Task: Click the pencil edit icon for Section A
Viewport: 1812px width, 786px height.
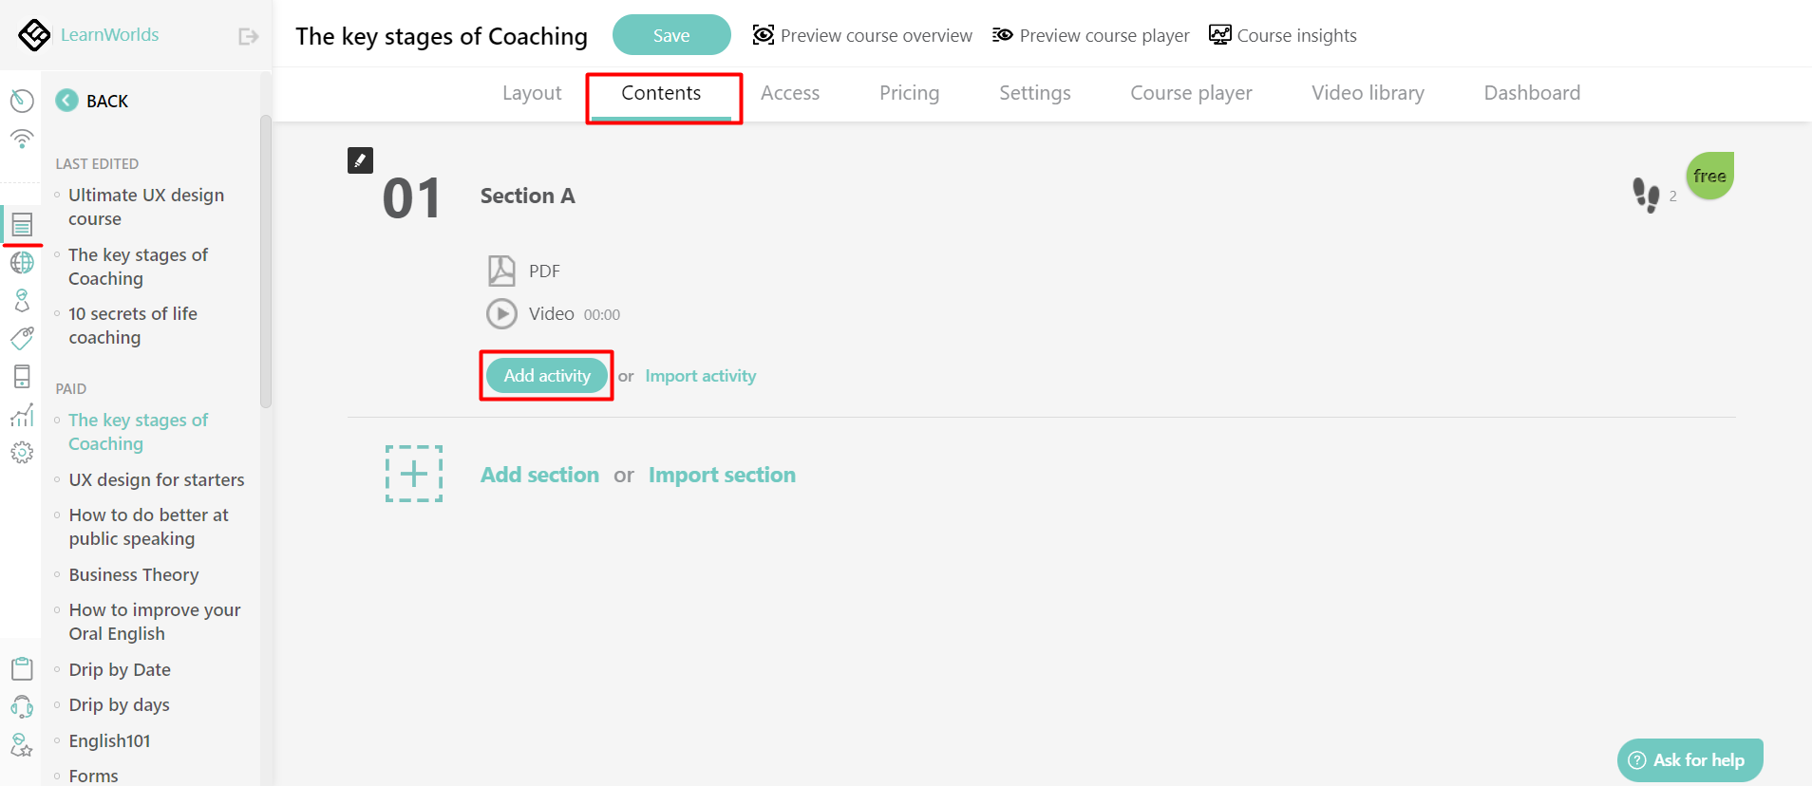Action: [x=360, y=159]
